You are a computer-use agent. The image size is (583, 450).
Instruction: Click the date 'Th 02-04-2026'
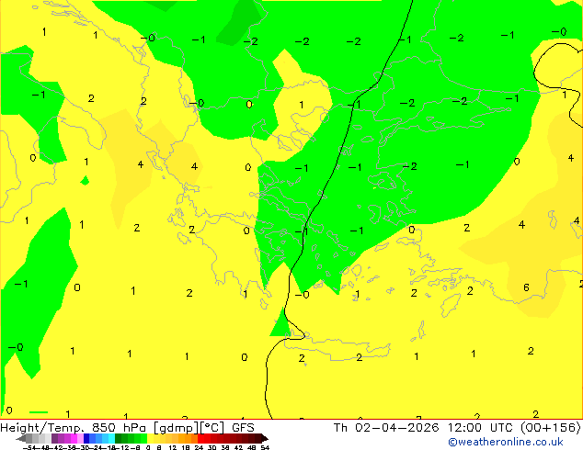click(386, 428)
